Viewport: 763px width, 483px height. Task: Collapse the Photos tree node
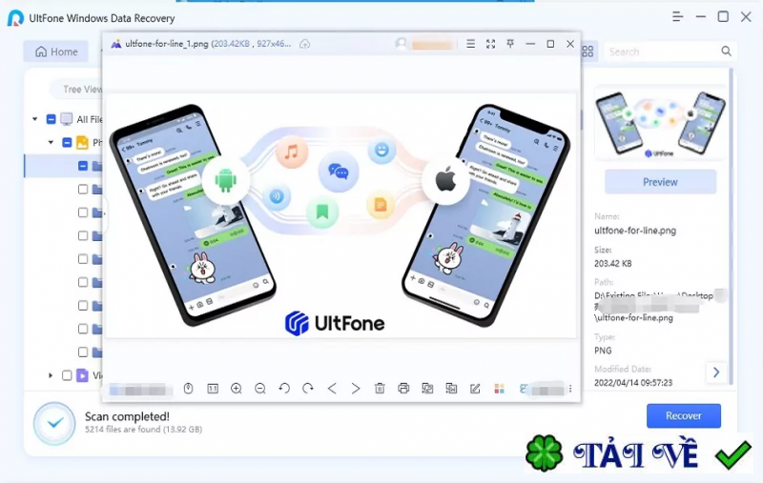click(52, 142)
